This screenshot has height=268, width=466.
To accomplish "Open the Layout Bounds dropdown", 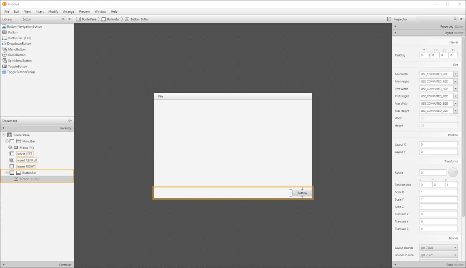I will (x=455, y=248).
